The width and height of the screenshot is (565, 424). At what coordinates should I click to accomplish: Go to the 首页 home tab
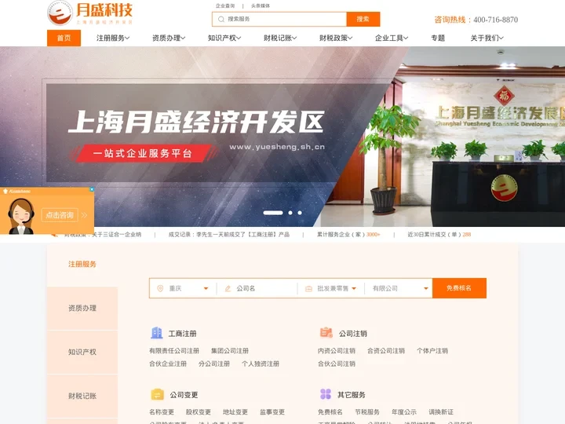point(64,38)
